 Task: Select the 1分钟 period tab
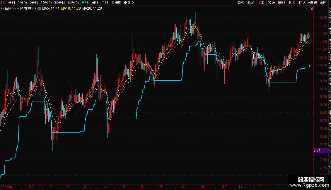(x=22, y=3)
